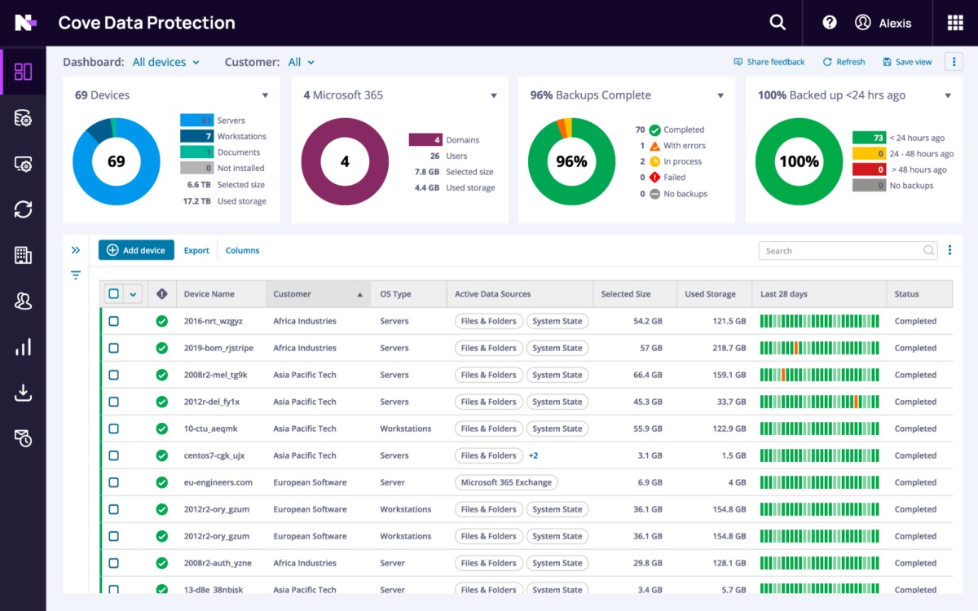Screen dimensions: 978x611
Task: Focus the Search input field
Action: pyautogui.click(x=848, y=251)
